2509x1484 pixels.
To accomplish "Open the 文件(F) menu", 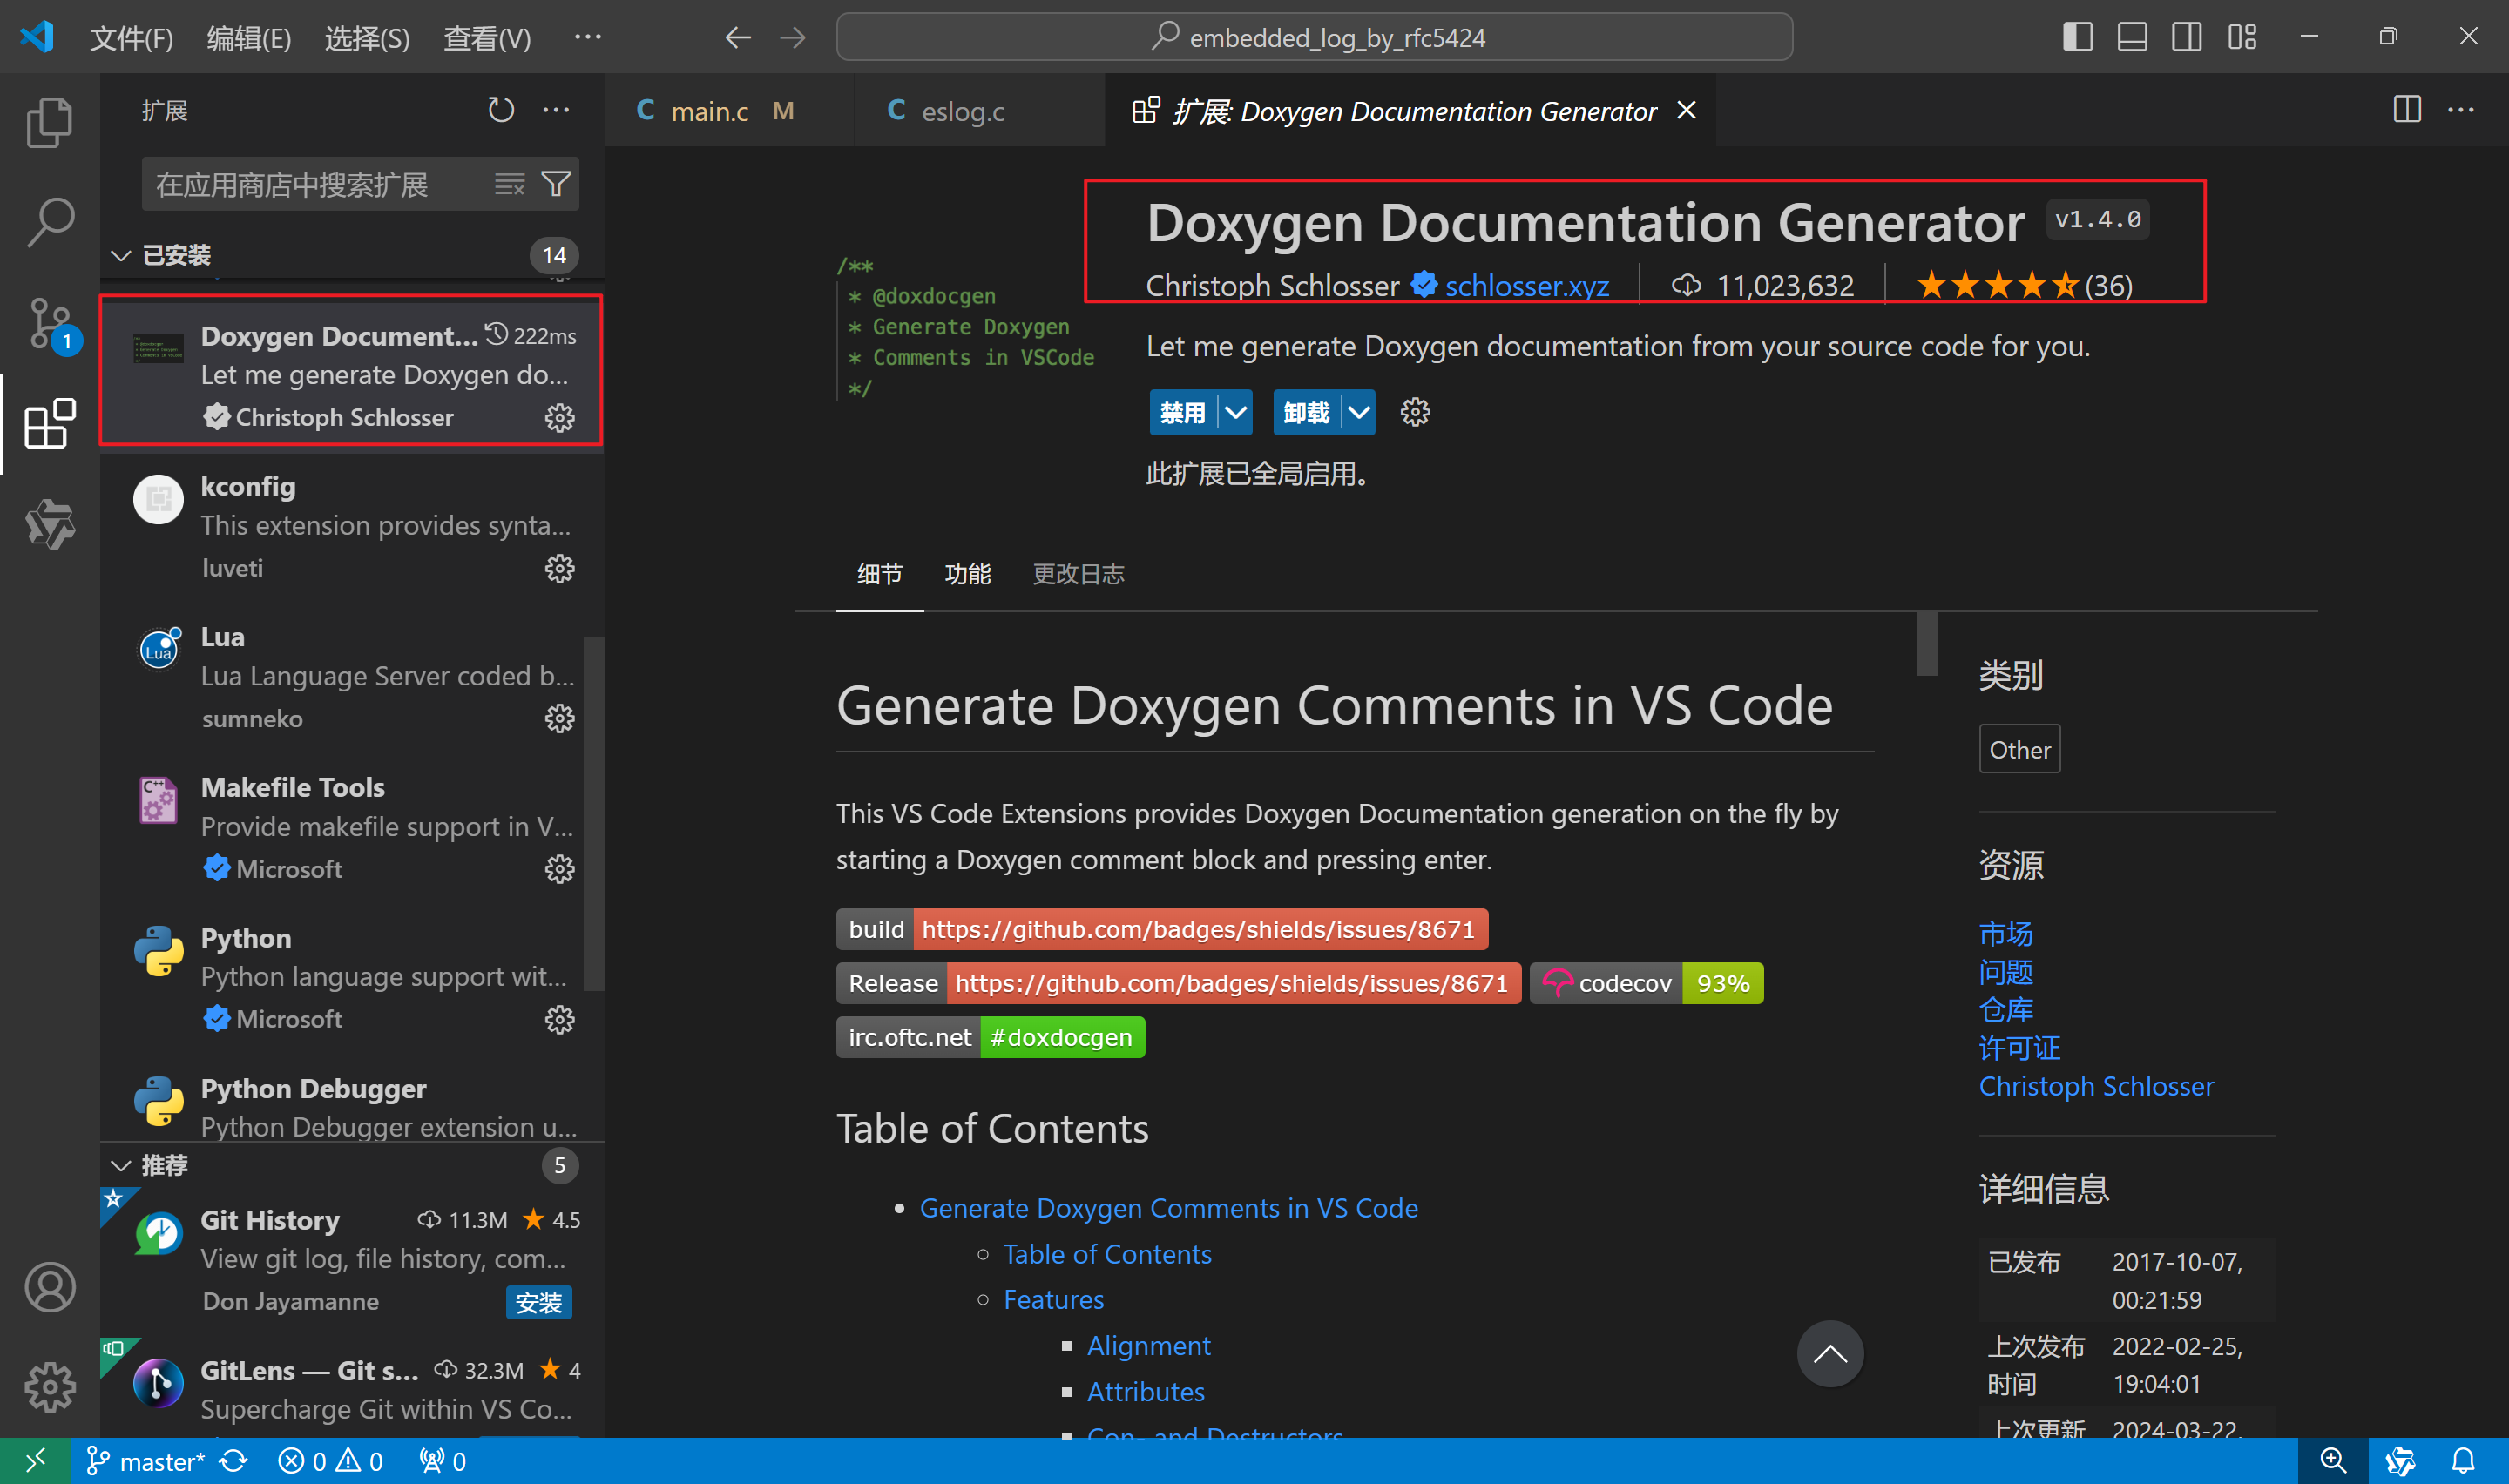I will click(x=131, y=38).
